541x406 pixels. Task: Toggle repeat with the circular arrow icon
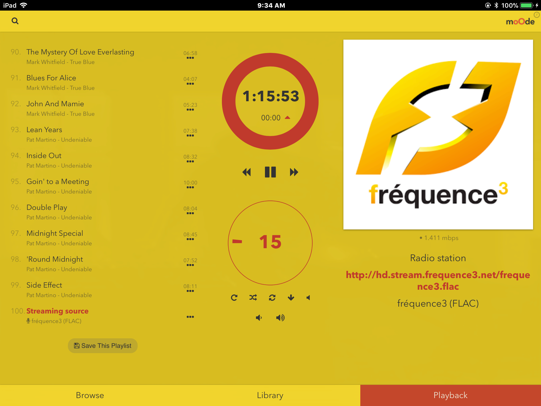(234, 298)
